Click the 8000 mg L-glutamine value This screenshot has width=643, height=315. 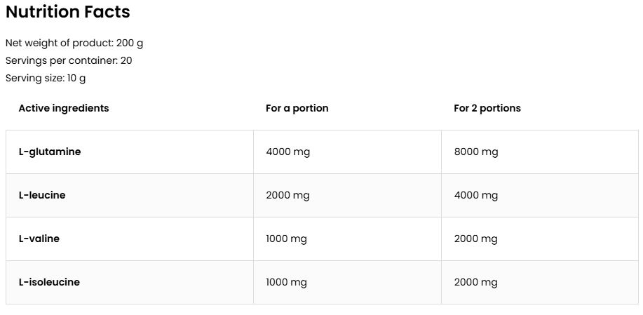click(x=476, y=152)
